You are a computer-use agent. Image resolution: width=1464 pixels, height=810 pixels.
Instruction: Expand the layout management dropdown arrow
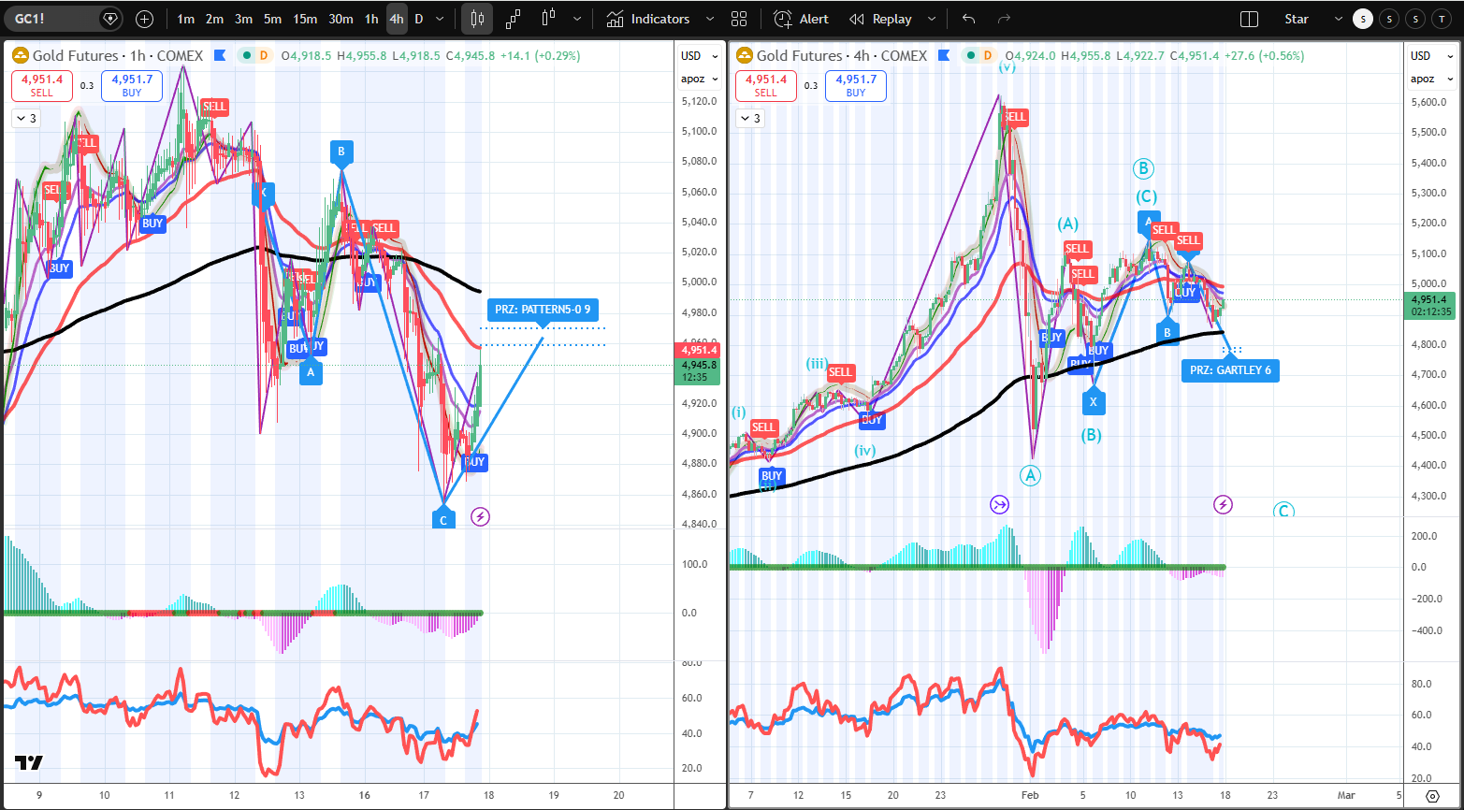tap(1338, 19)
